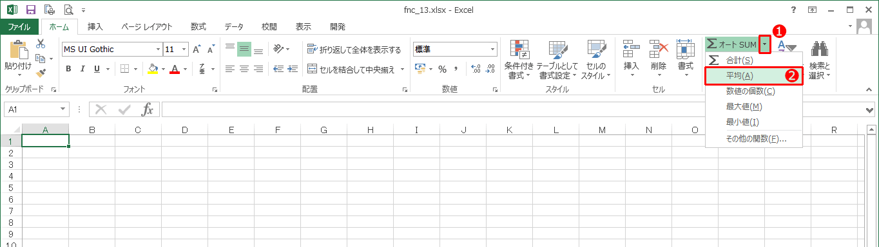The width and height of the screenshot is (879, 247).
Task: Switch to the データ (Data) tab
Action: point(234,26)
